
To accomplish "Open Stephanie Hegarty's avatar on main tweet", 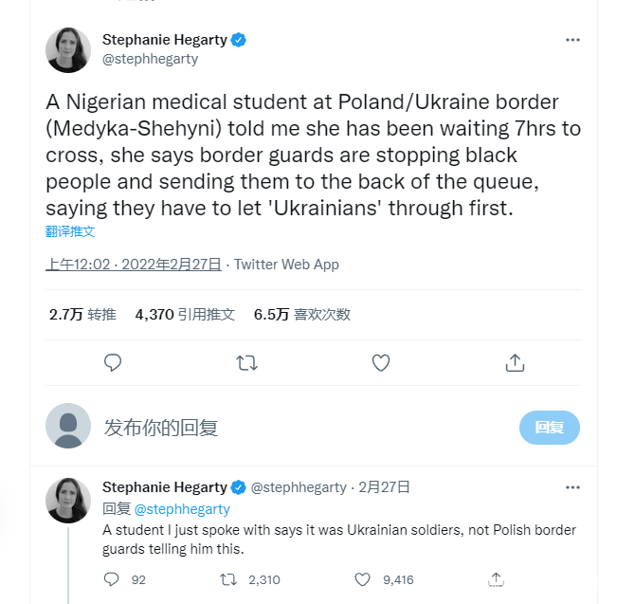I will [x=68, y=50].
